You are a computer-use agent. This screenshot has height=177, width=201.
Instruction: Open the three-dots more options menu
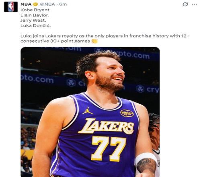194,4
